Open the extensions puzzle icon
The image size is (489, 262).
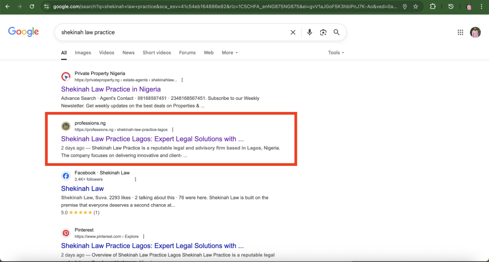(433, 7)
